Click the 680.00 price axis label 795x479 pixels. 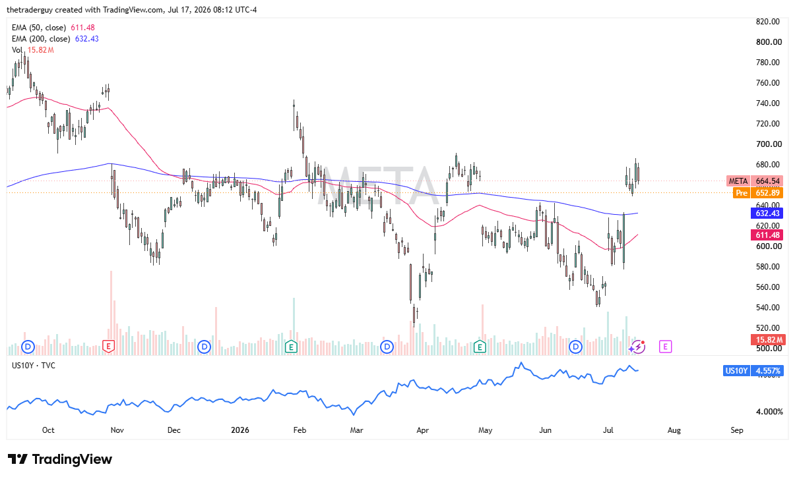(x=769, y=165)
